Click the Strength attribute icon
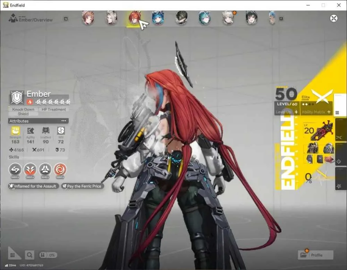The width and height of the screenshot is (347, 270). click(16, 131)
